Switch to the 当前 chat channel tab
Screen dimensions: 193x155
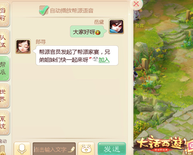tap(4, 14)
